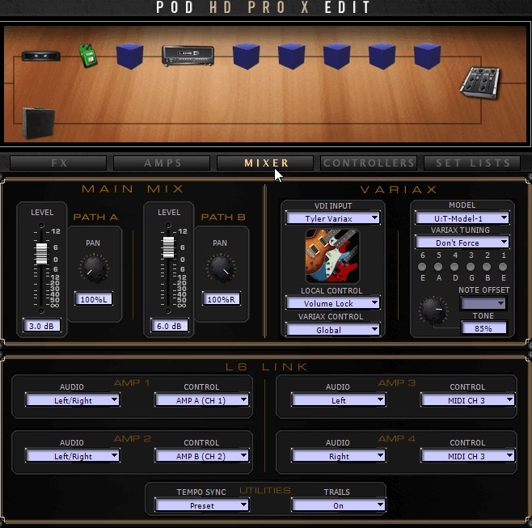
Task: Click the empty blue block before the amp
Action: pyautogui.click(x=129, y=56)
